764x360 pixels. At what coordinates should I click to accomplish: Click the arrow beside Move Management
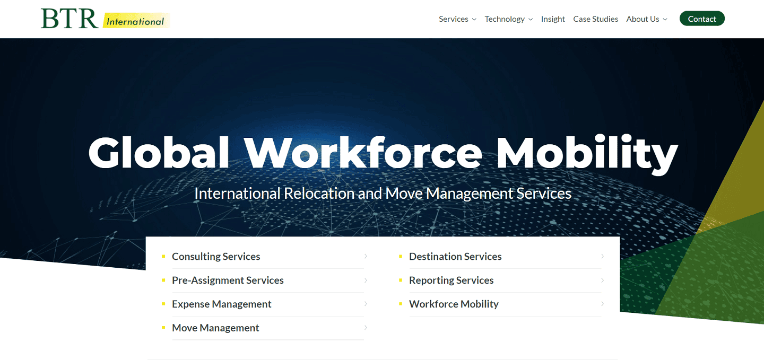(365, 328)
